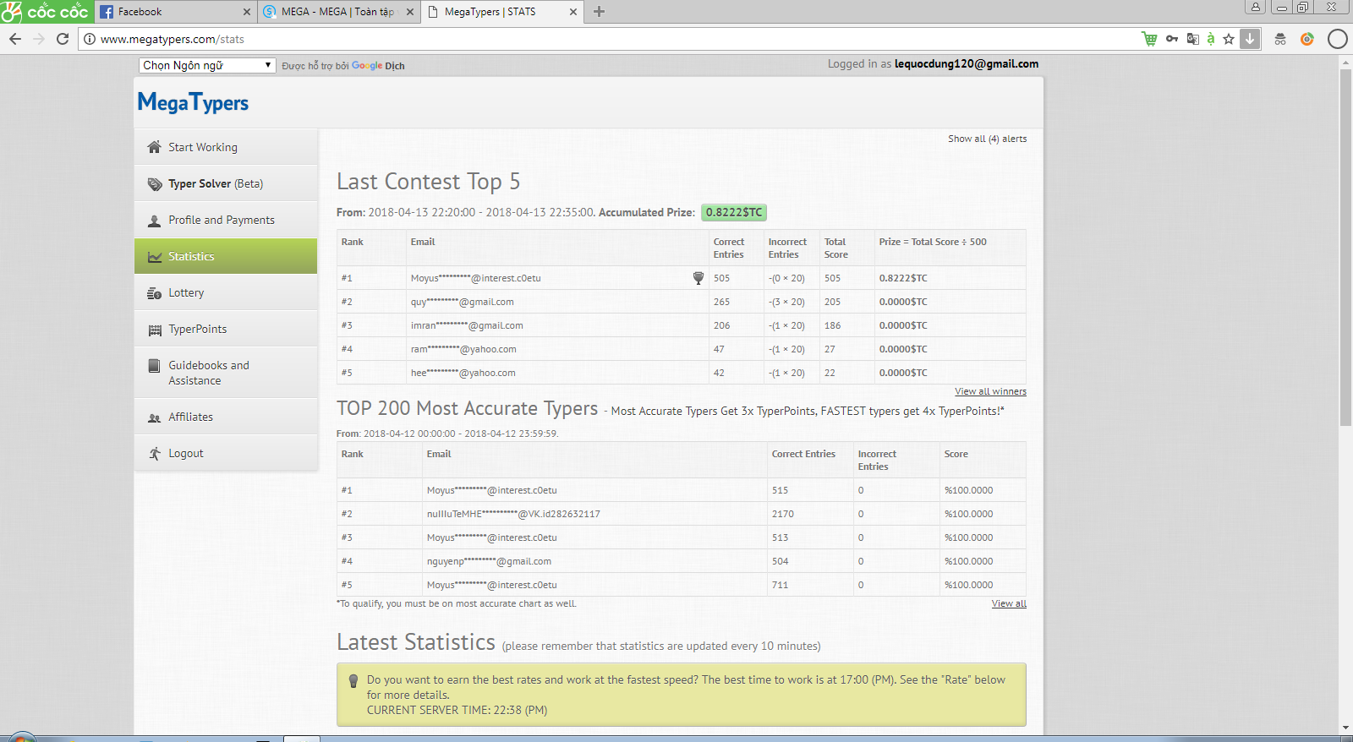Click the page scrollbar down arrow
The width and height of the screenshot is (1353, 742).
(1345, 728)
